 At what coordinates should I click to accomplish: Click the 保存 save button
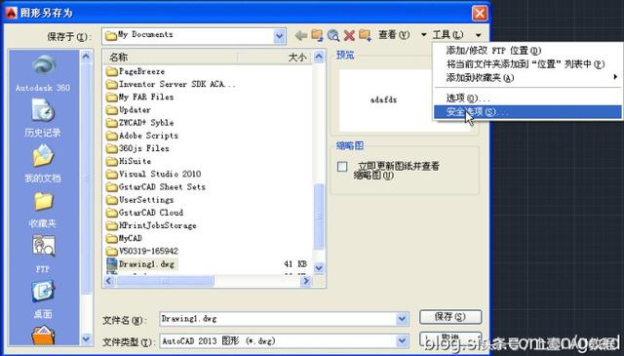pyautogui.click(x=450, y=317)
